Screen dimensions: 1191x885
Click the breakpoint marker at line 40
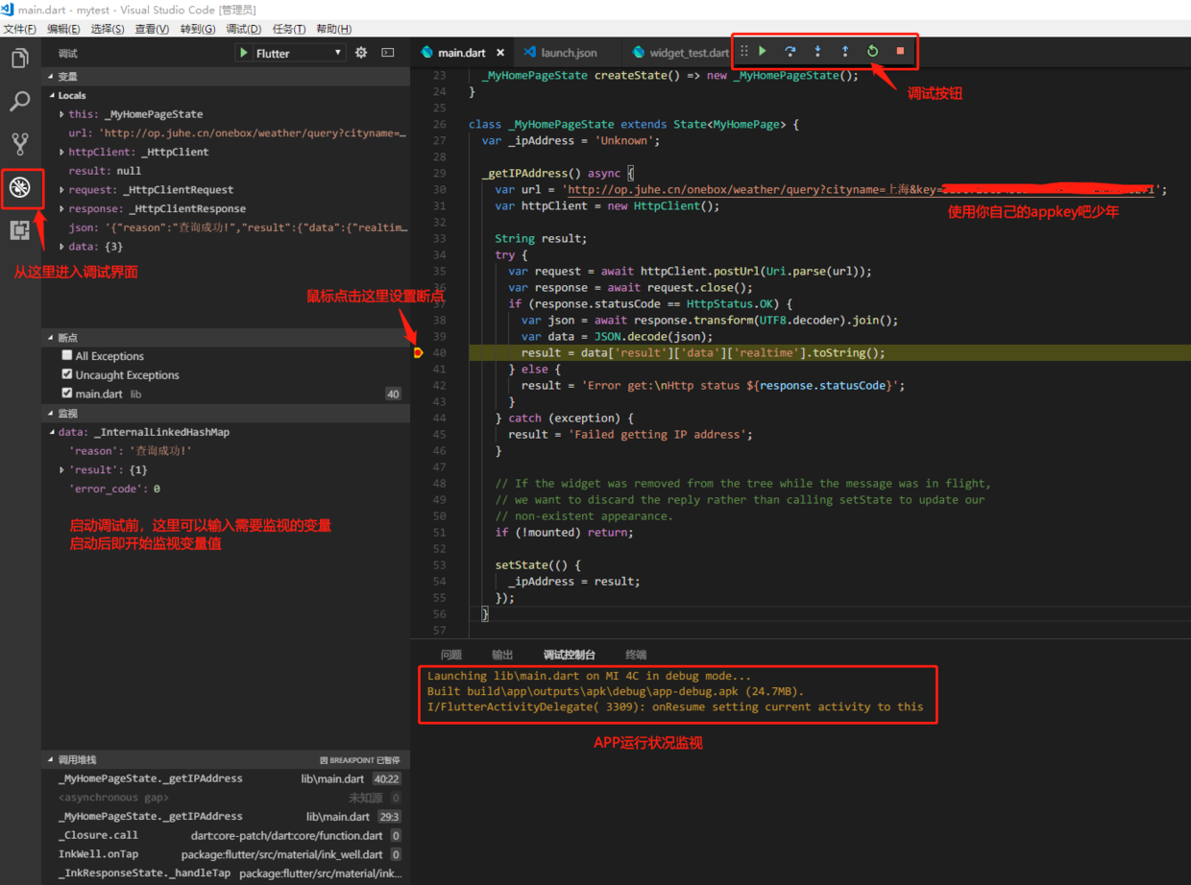tap(418, 352)
